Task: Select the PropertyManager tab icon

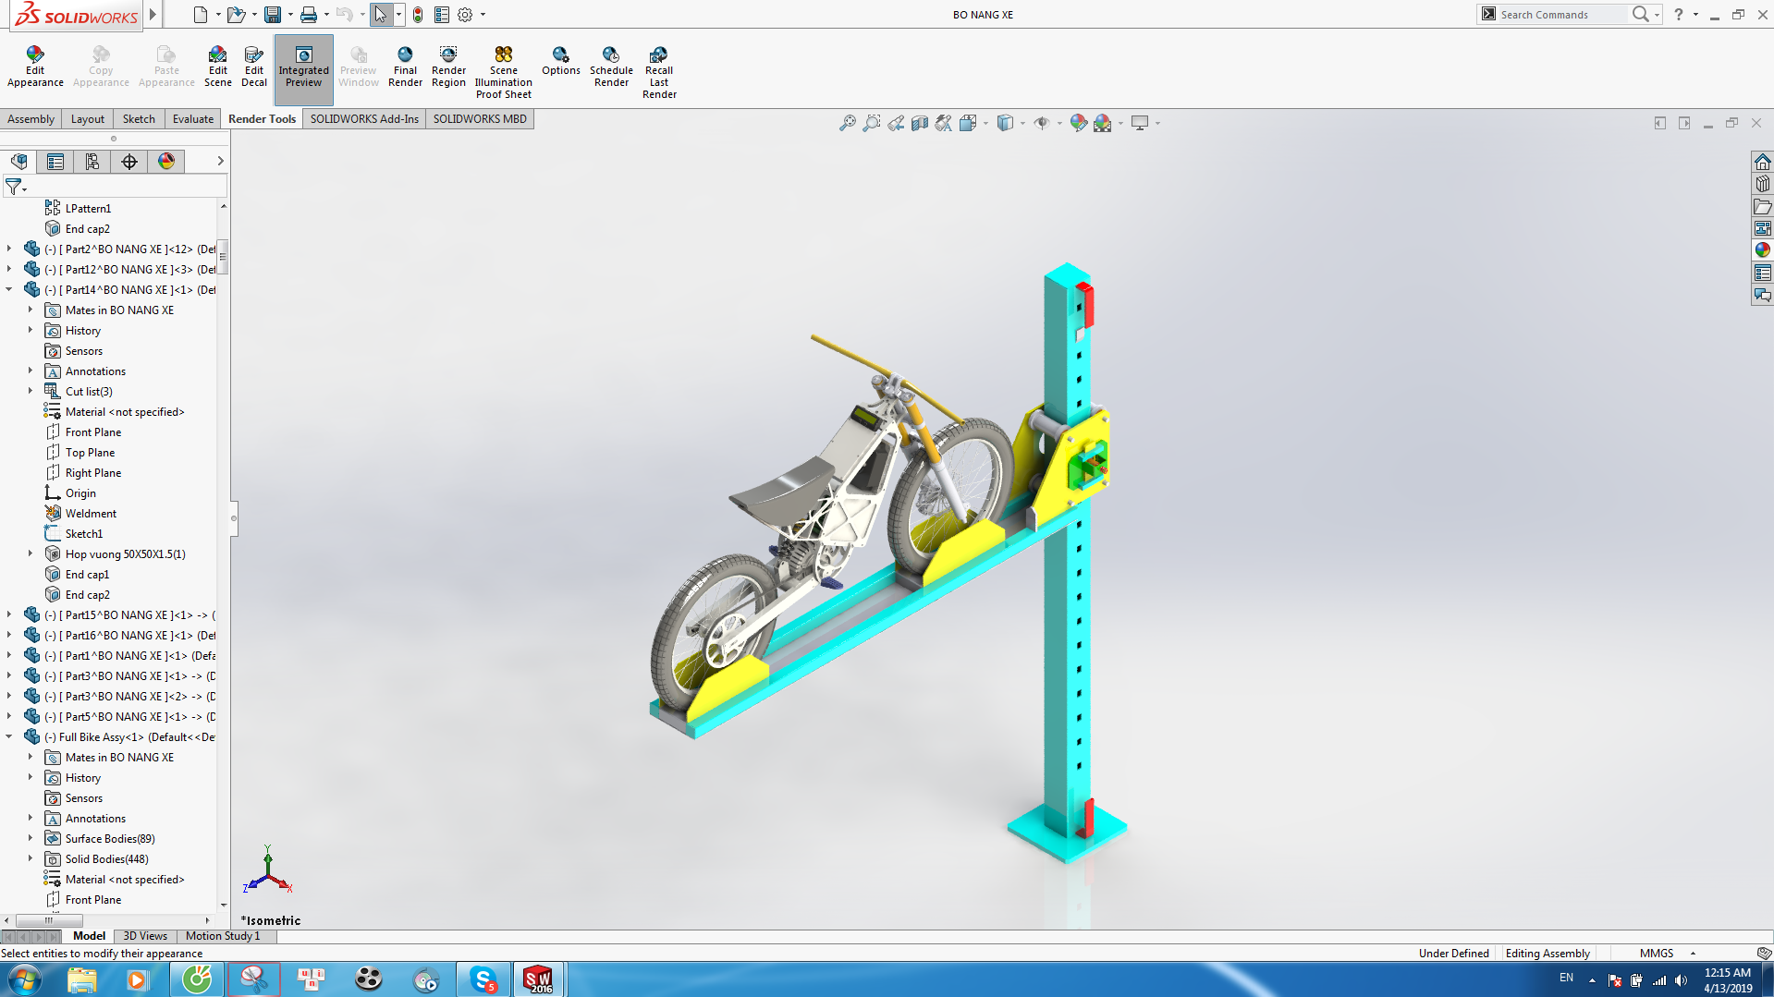Action: pos(55,162)
